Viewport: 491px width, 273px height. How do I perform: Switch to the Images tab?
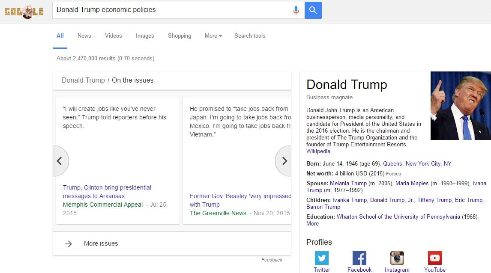click(145, 36)
